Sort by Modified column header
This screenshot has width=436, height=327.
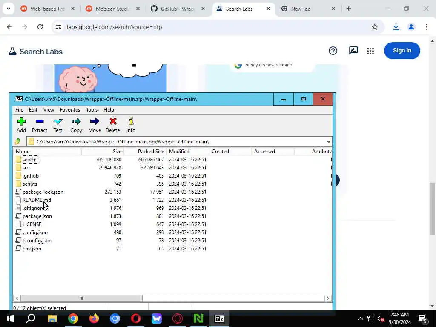click(x=188, y=152)
